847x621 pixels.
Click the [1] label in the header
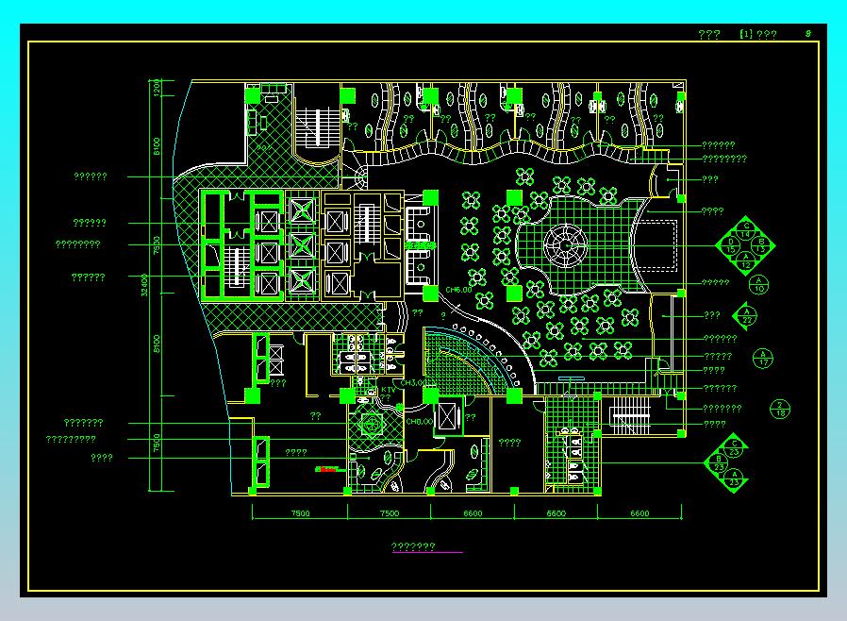click(x=746, y=34)
